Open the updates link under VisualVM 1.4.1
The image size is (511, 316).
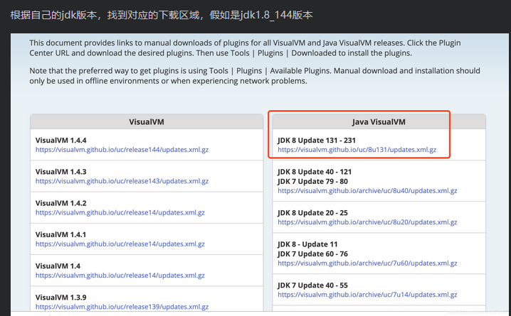(x=120, y=244)
